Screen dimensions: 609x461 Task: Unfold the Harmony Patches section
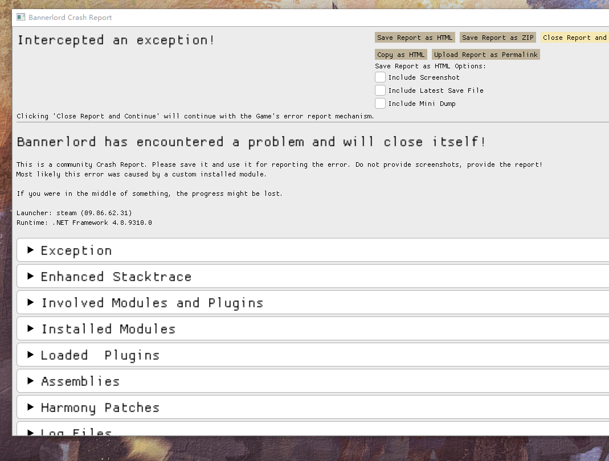[313, 408]
